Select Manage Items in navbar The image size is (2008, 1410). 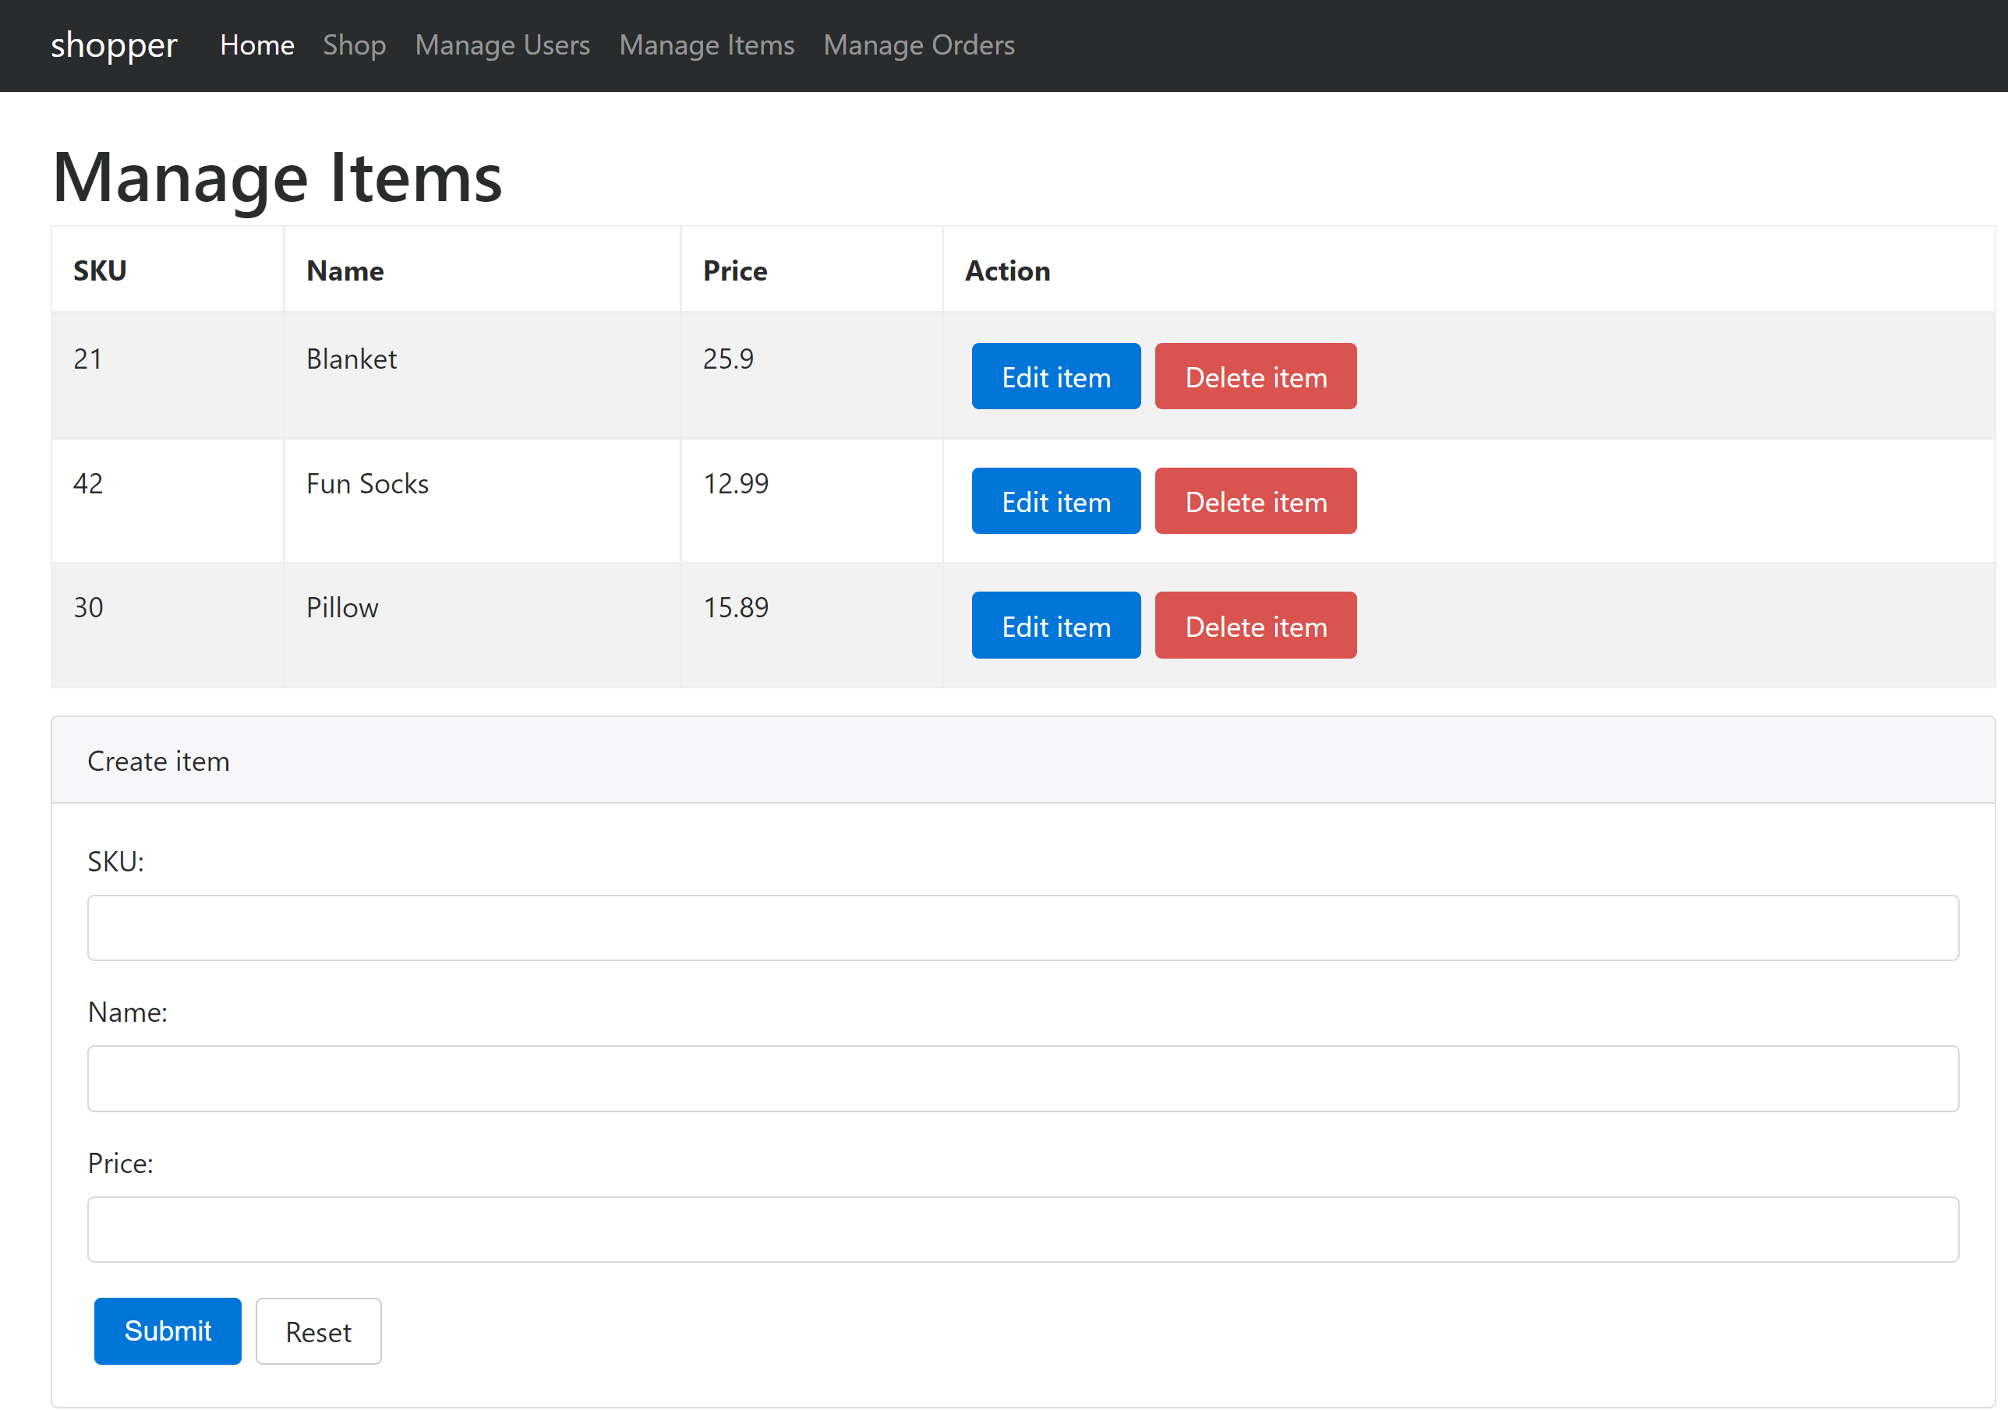click(707, 44)
